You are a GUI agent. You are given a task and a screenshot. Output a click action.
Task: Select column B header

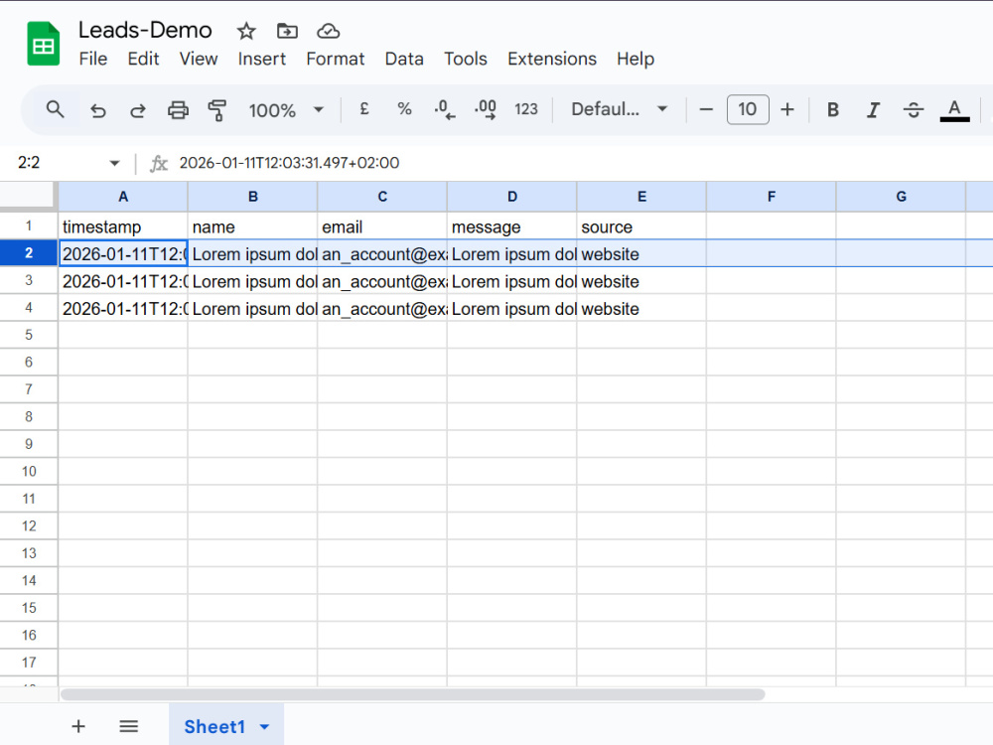pyautogui.click(x=252, y=197)
